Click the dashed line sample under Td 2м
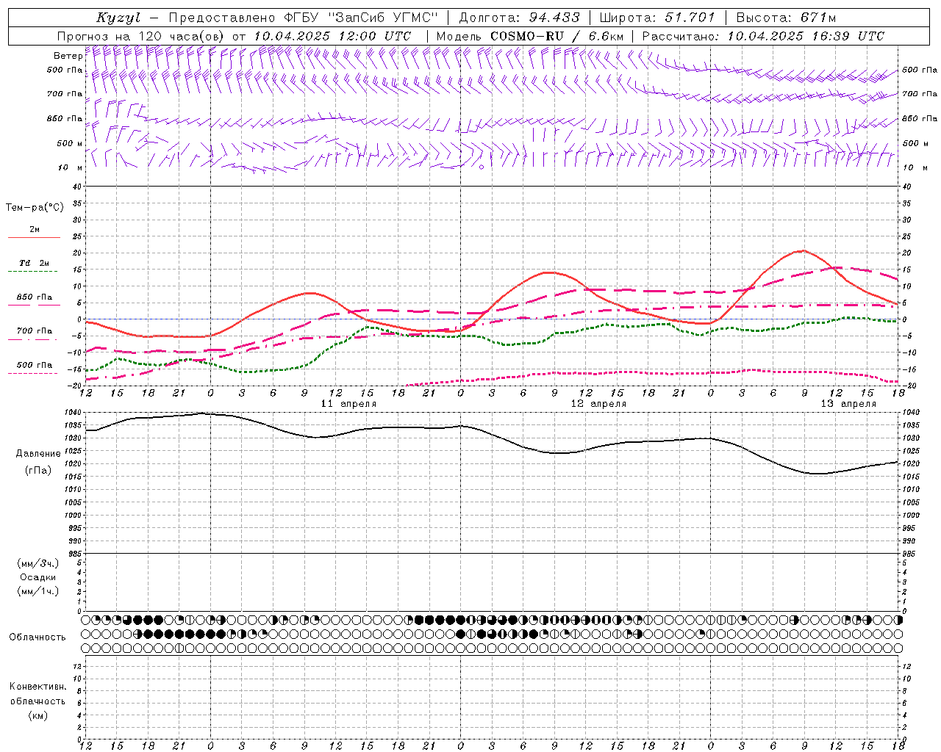 33,272
